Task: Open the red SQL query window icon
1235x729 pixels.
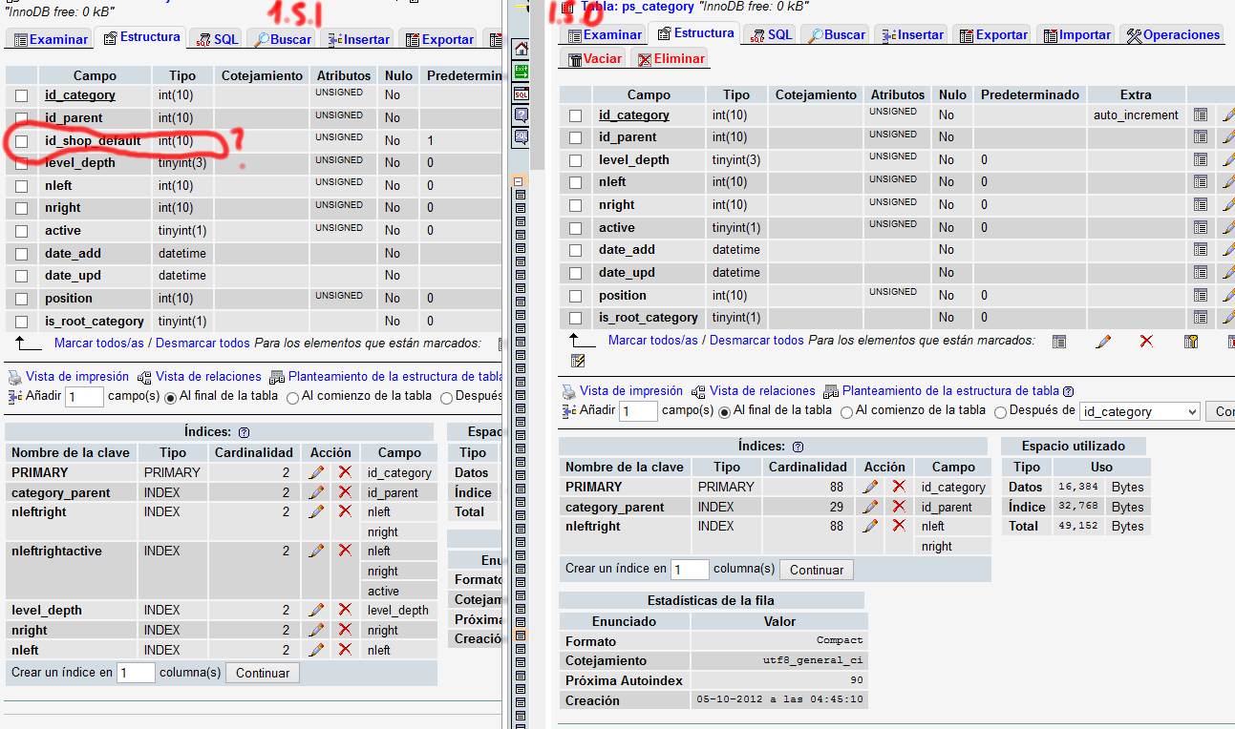Action: pos(521,94)
